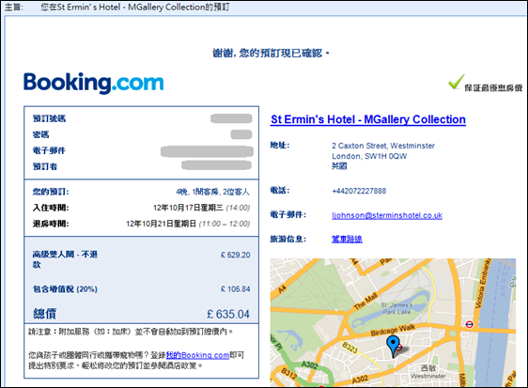Select the address line 2 Caxton Street, Westminster
The width and height of the screenshot is (528, 388).
coord(383,146)
